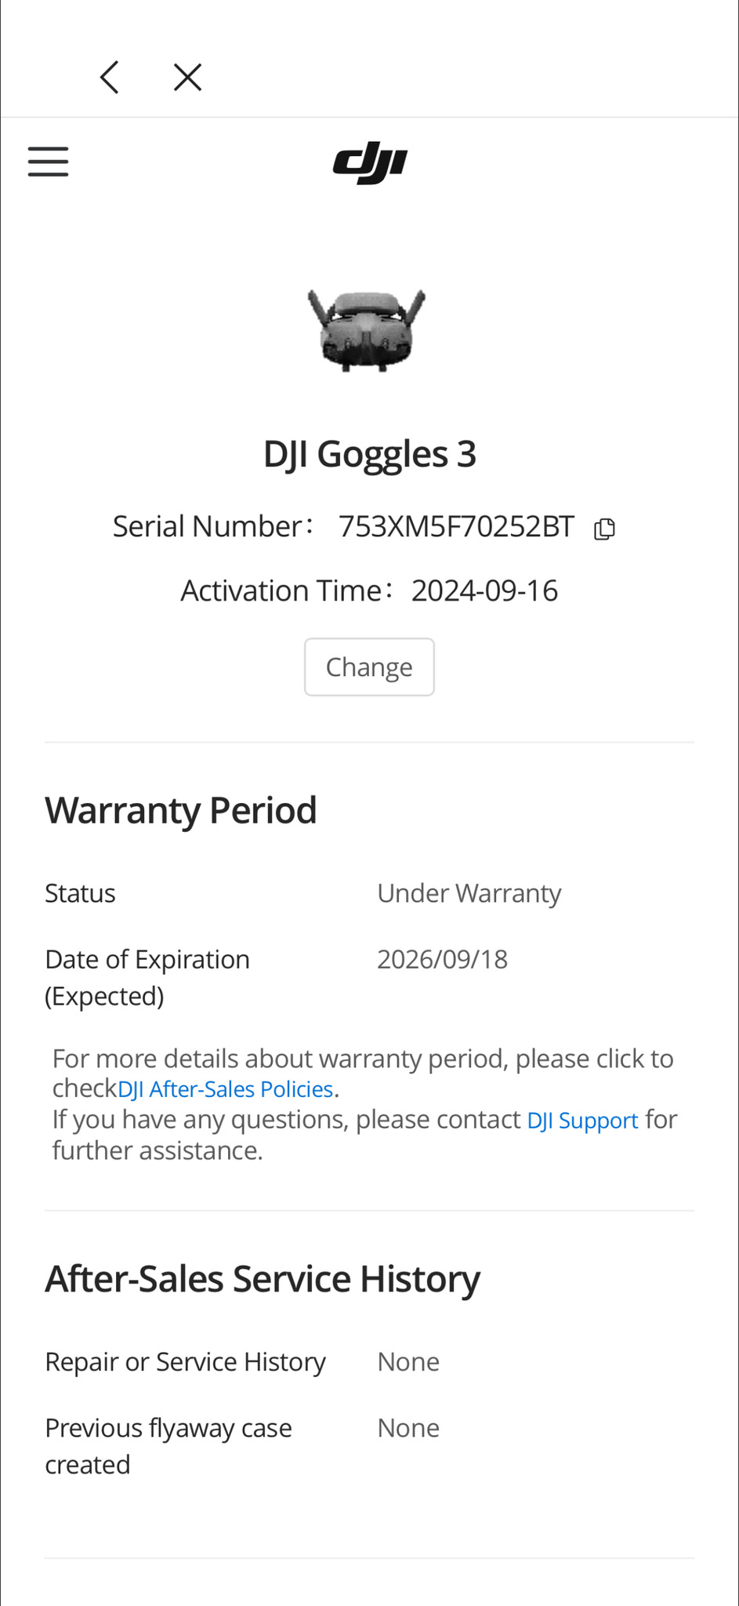
Task: Click the Date of Expiration (Expected) label
Action: [147, 977]
